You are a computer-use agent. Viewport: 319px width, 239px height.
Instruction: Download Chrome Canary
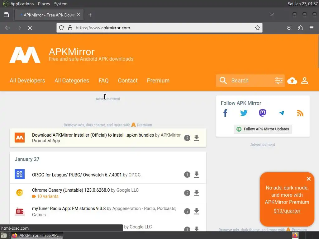197,193
